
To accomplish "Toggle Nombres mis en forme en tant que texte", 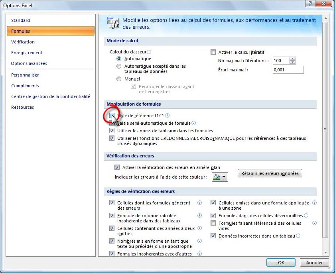I will point(112,241).
